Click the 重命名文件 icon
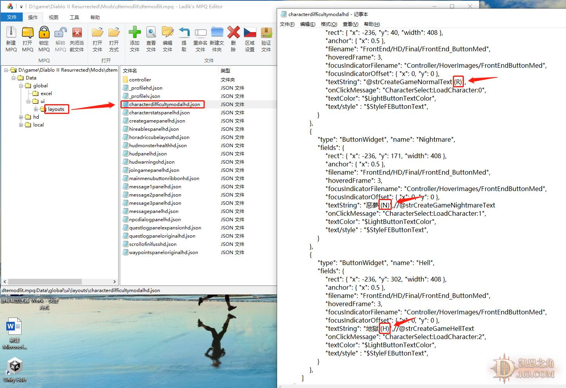The height and width of the screenshot is (388, 566). click(x=200, y=32)
